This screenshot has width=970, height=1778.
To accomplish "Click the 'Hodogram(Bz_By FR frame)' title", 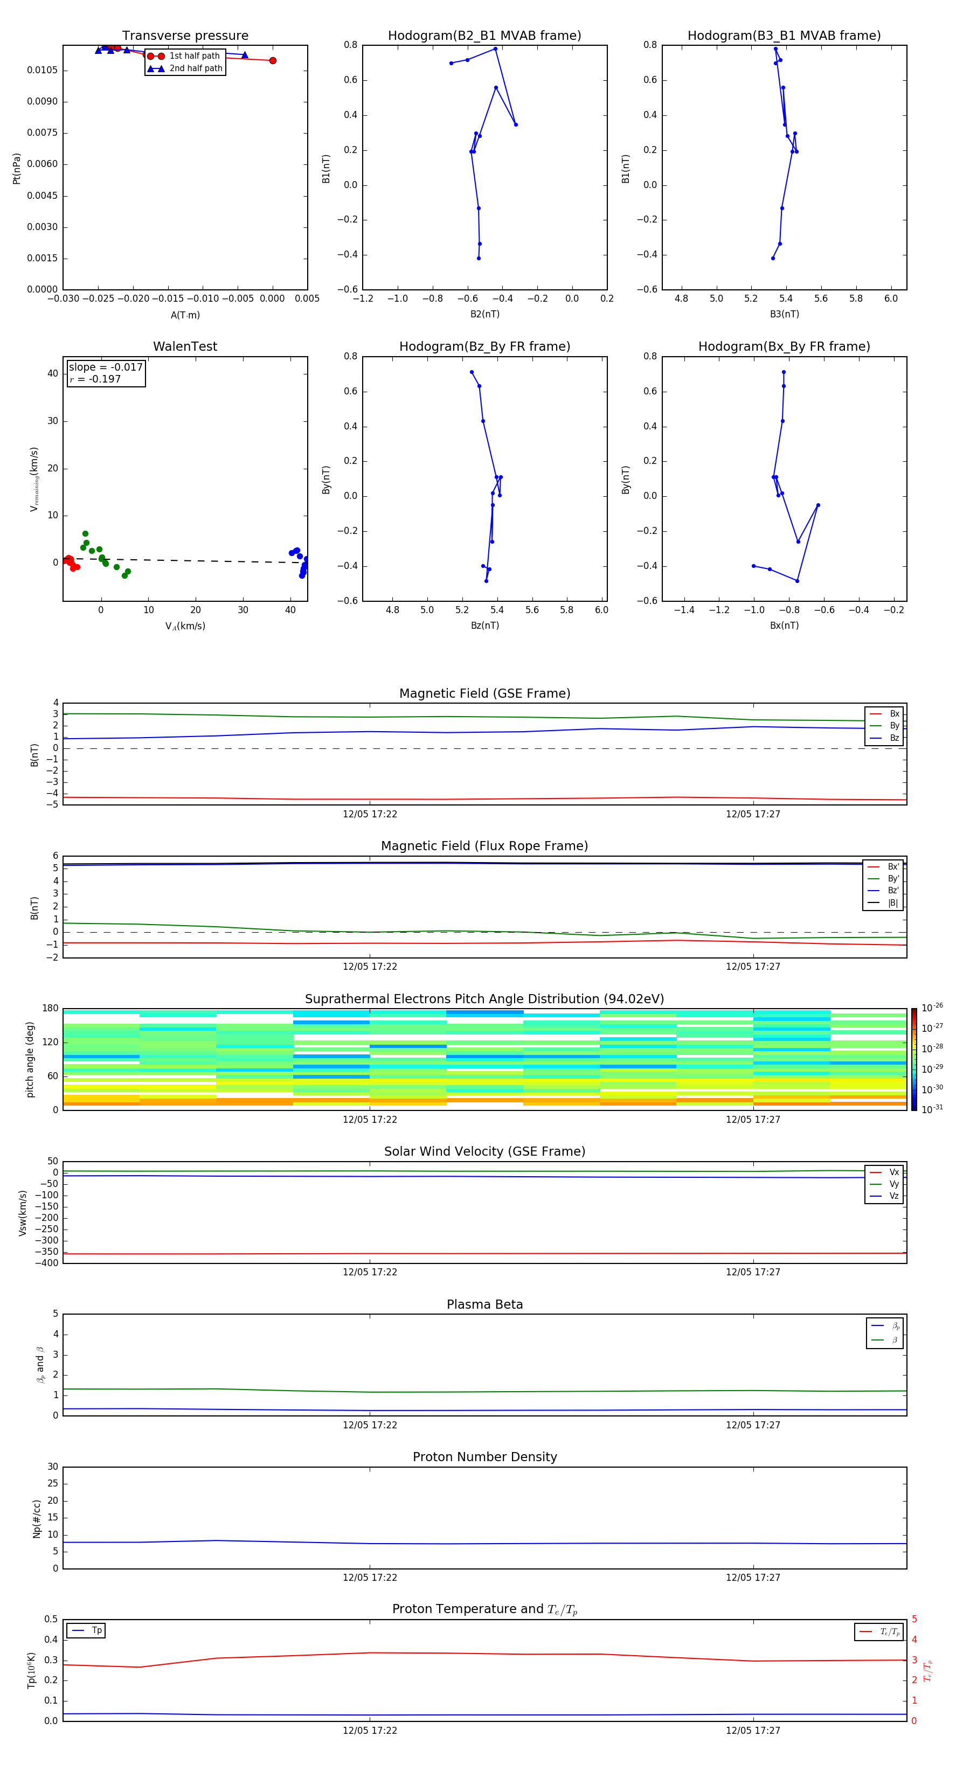I will [484, 346].
